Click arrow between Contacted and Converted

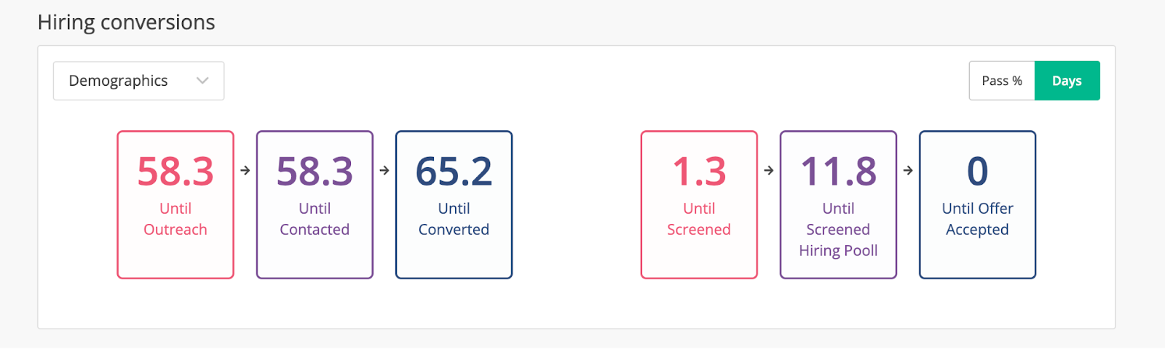click(x=384, y=170)
